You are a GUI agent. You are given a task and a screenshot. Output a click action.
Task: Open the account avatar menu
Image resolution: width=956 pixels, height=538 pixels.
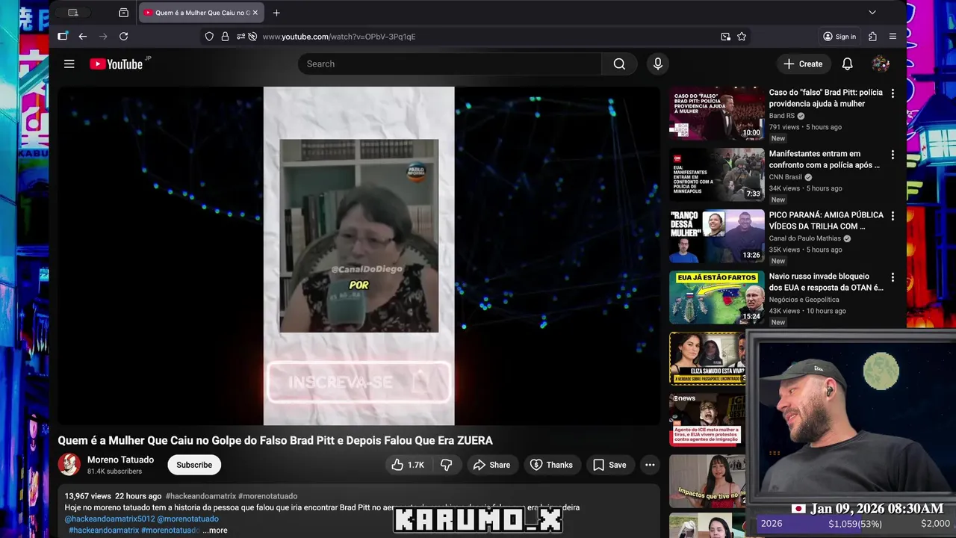pos(881,64)
